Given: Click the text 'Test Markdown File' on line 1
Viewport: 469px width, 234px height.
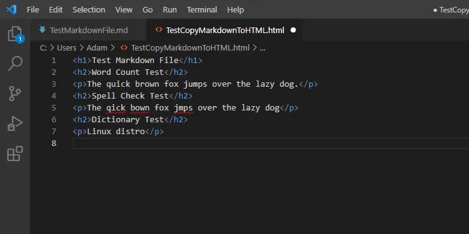Looking at the screenshot, I should click(135, 61).
